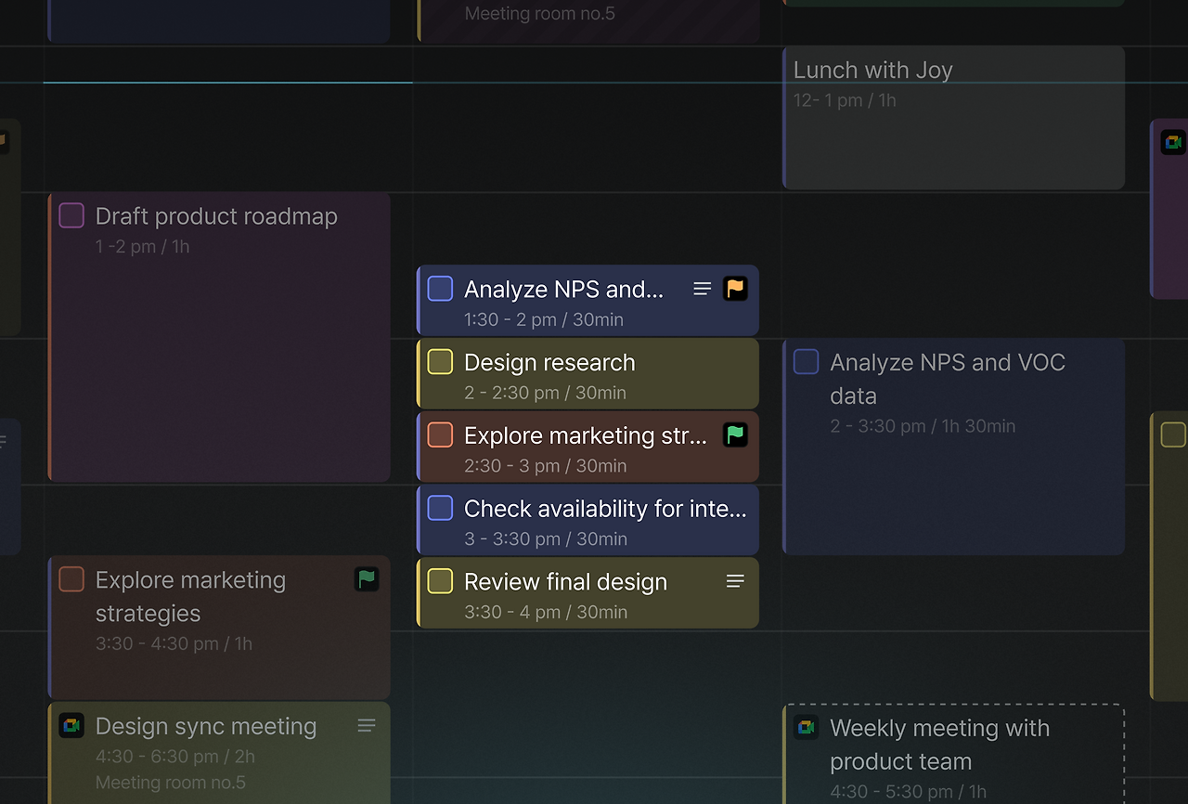Click the "4:30 - 5:30 pm / 1h" time
Image resolution: width=1188 pixels, height=804 pixels.
click(x=908, y=792)
